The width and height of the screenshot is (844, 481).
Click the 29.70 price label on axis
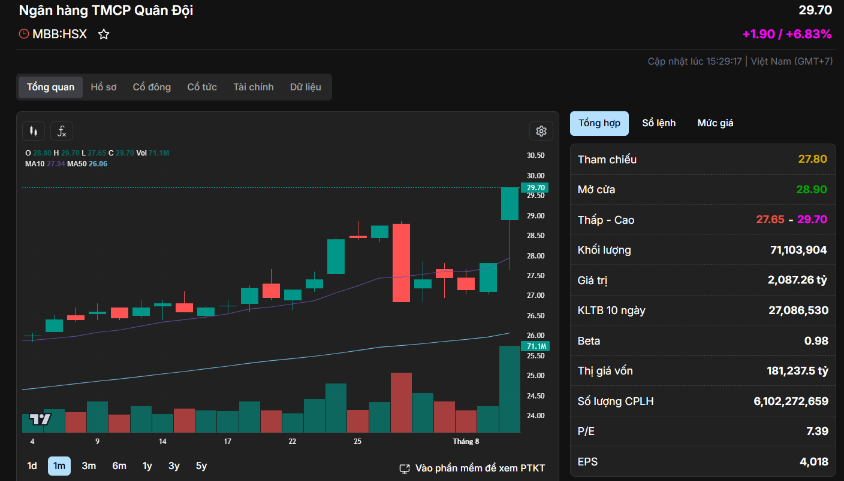click(535, 188)
